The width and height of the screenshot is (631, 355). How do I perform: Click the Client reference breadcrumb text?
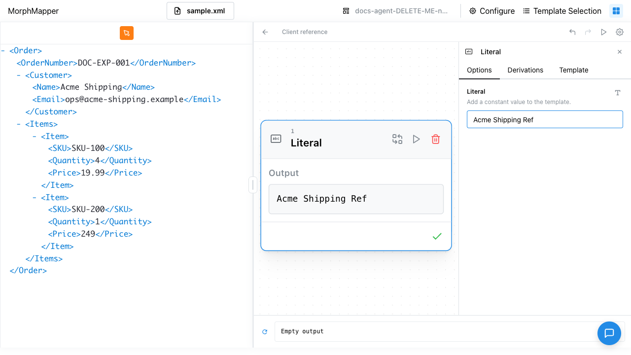[305, 32]
